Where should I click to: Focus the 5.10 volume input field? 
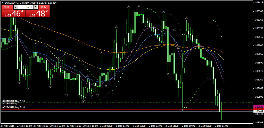(26, 7)
